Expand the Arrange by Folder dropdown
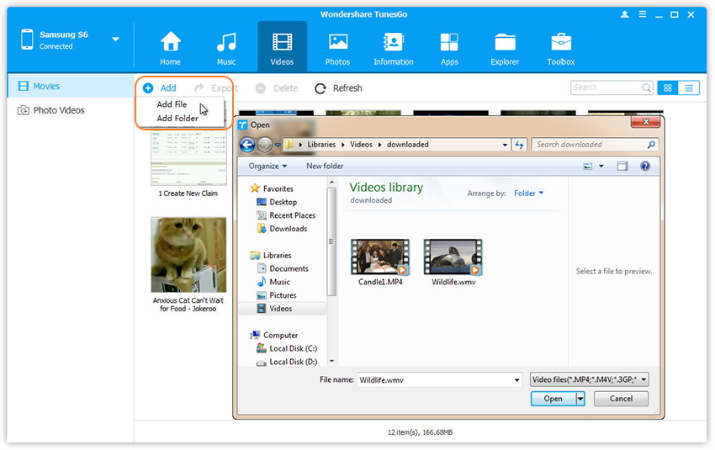 pos(529,193)
